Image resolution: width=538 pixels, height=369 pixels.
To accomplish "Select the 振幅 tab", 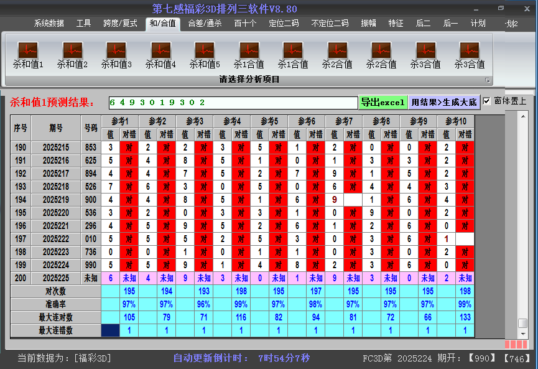I will (x=369, y=24).
